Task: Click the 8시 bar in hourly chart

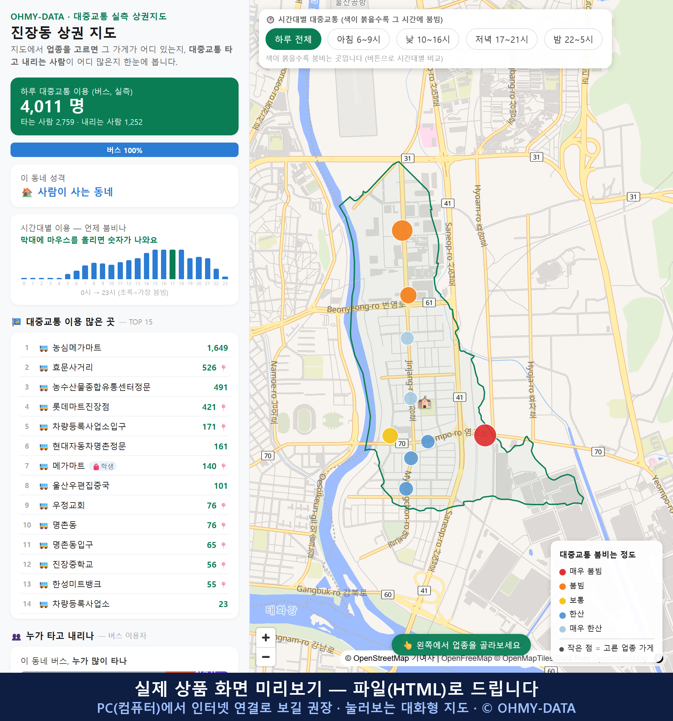Action: click(94, 271)
